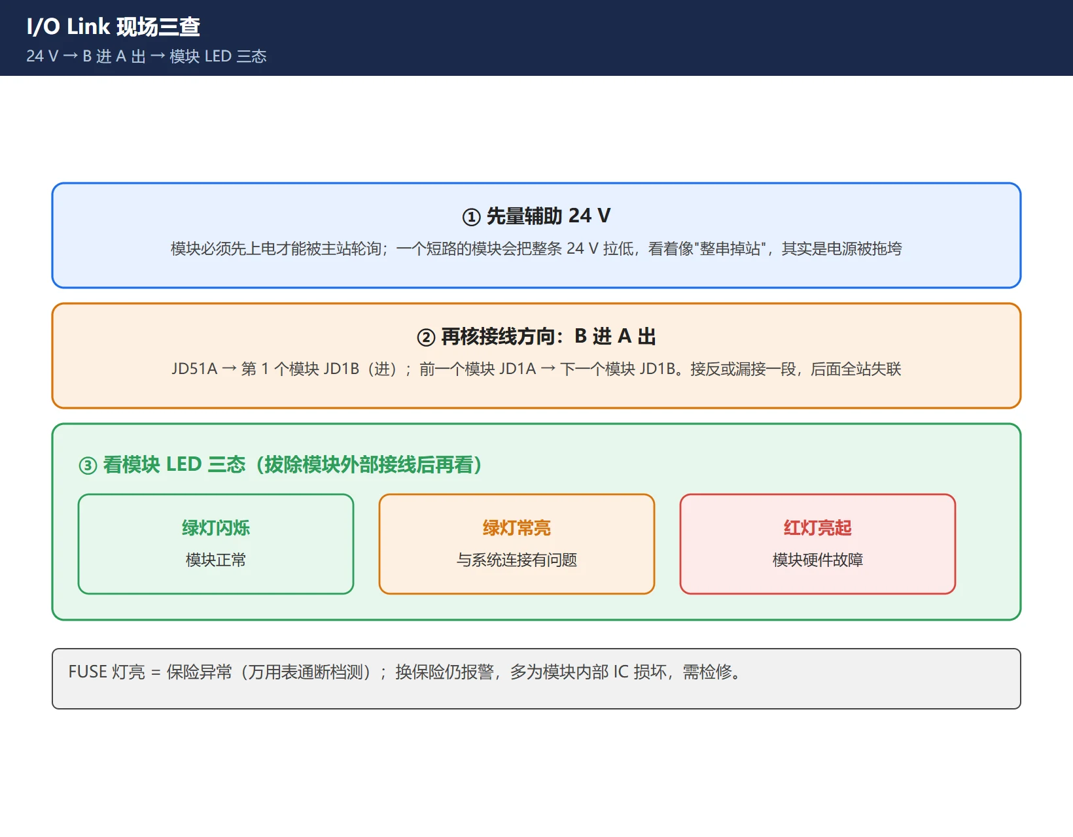This screenshot has height=837, width=1073.
Task: Click the "与系统连接有问题" label
Action: 517,560
